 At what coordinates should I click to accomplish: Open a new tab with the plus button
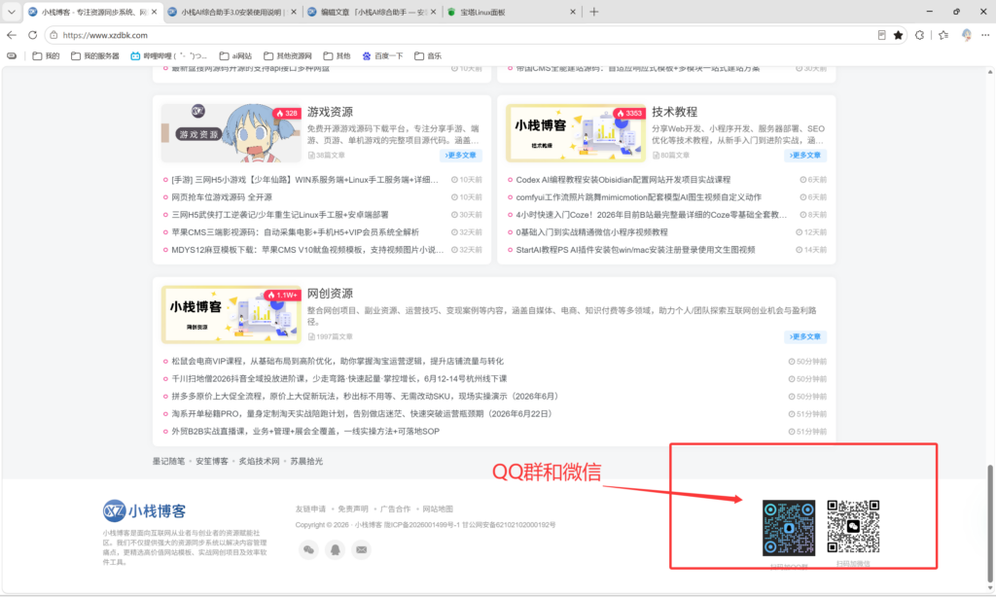pos(594,12)
